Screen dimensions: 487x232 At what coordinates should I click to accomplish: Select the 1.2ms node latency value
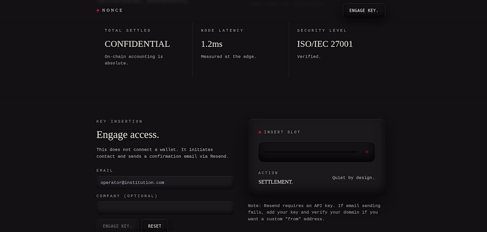[212, 44]
